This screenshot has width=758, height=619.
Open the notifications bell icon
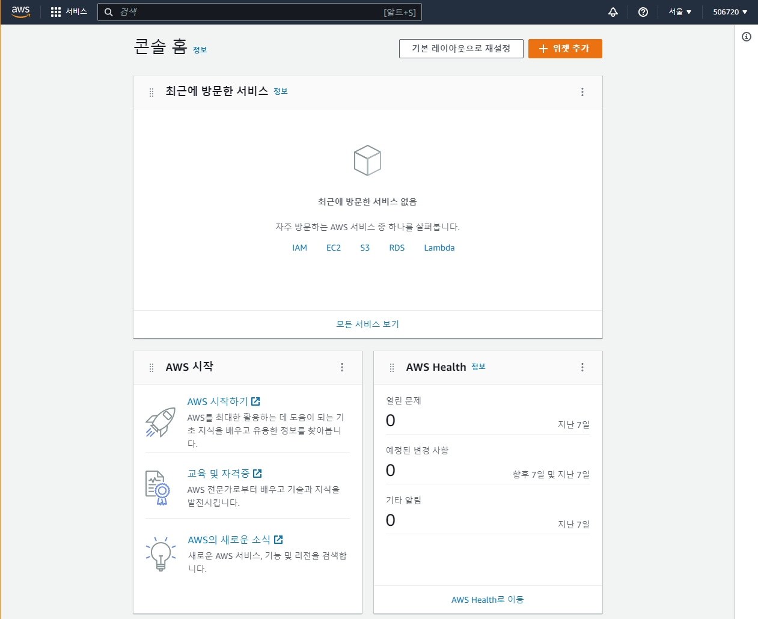coord(613,12)
